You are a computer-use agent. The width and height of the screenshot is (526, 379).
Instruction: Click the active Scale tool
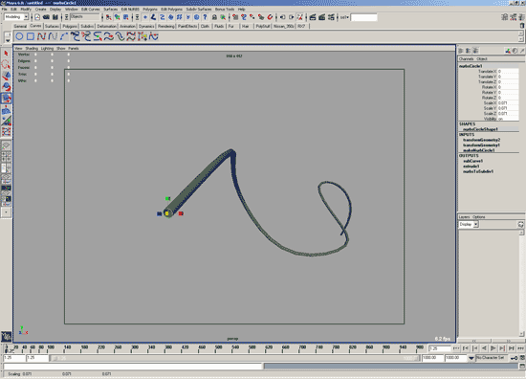6,99
